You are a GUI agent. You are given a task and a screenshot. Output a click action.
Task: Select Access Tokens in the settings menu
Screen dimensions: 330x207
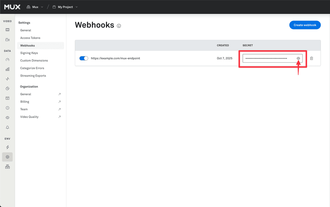click(x=30, y=38)
